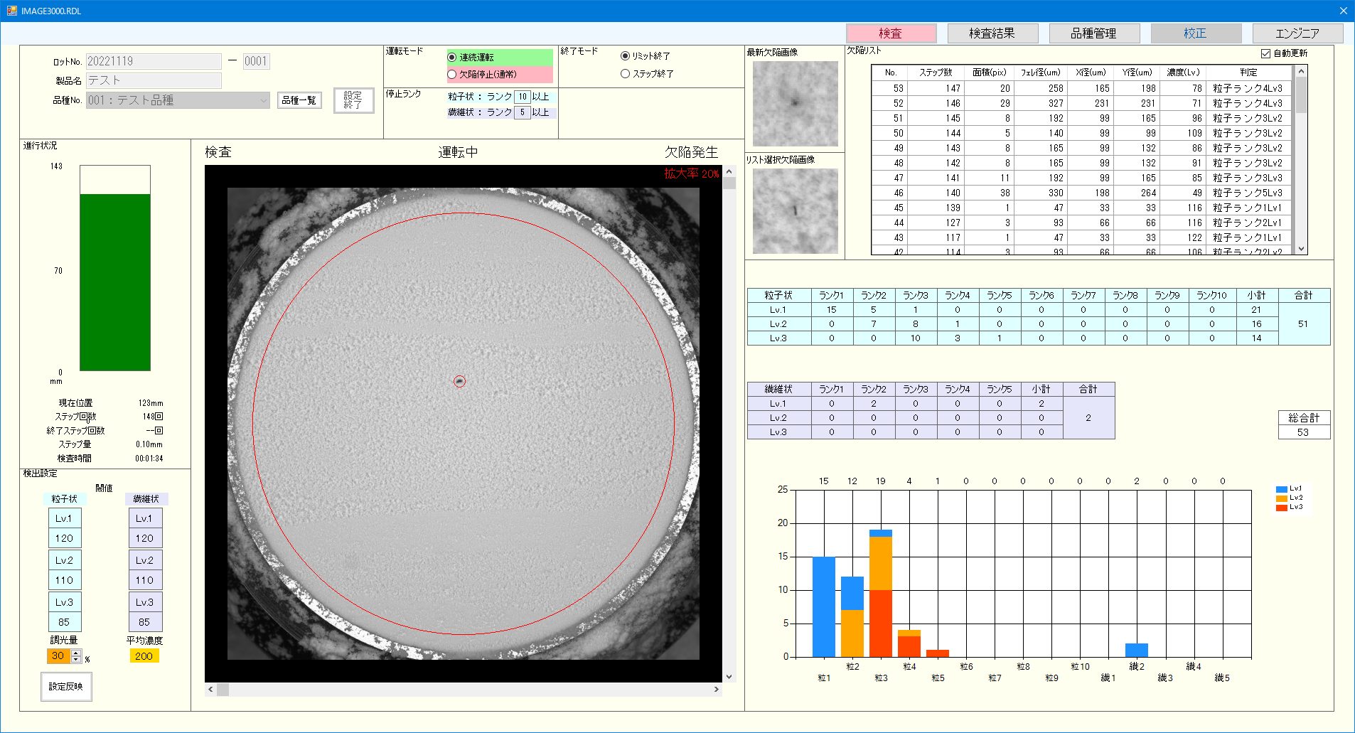Click the リスト選択欠陥画像 thumbnail
This screenshot has width=1355, height=733.
pyautogui.click(x=794, y=211)
